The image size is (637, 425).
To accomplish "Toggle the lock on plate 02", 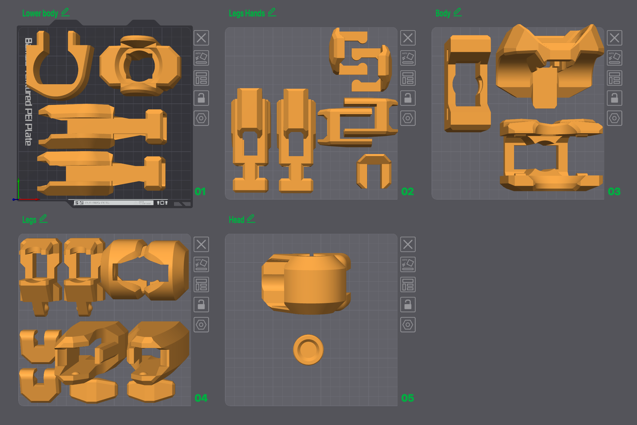I will click(x=408, y=98).
